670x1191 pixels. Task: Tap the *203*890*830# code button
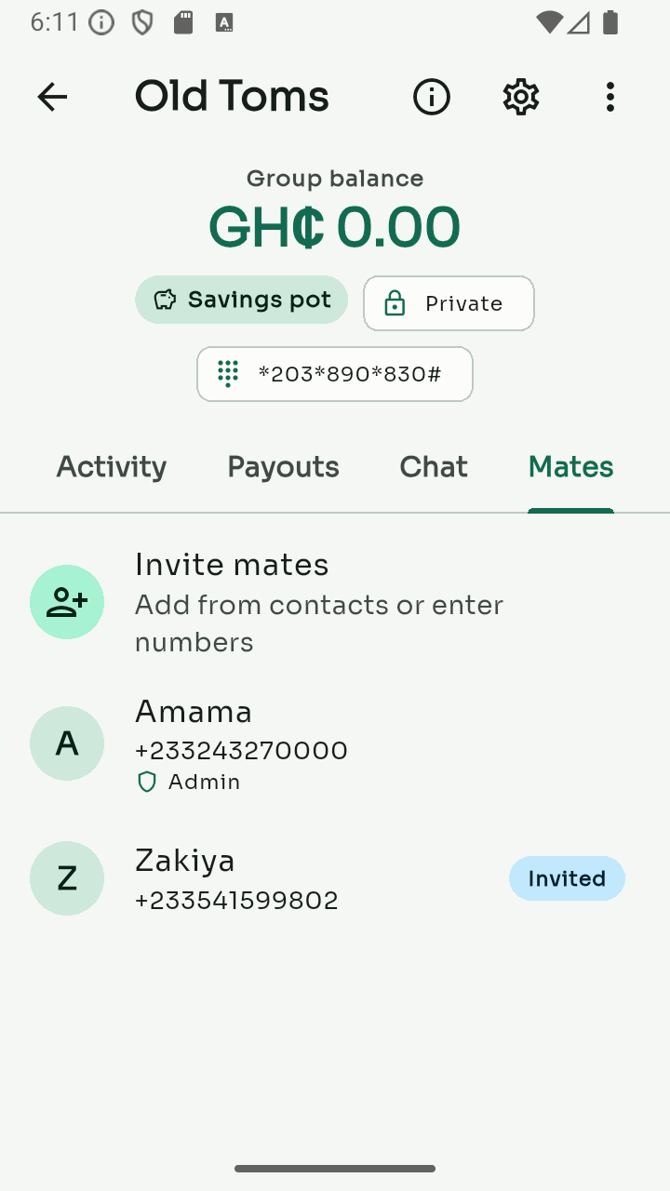335,374
